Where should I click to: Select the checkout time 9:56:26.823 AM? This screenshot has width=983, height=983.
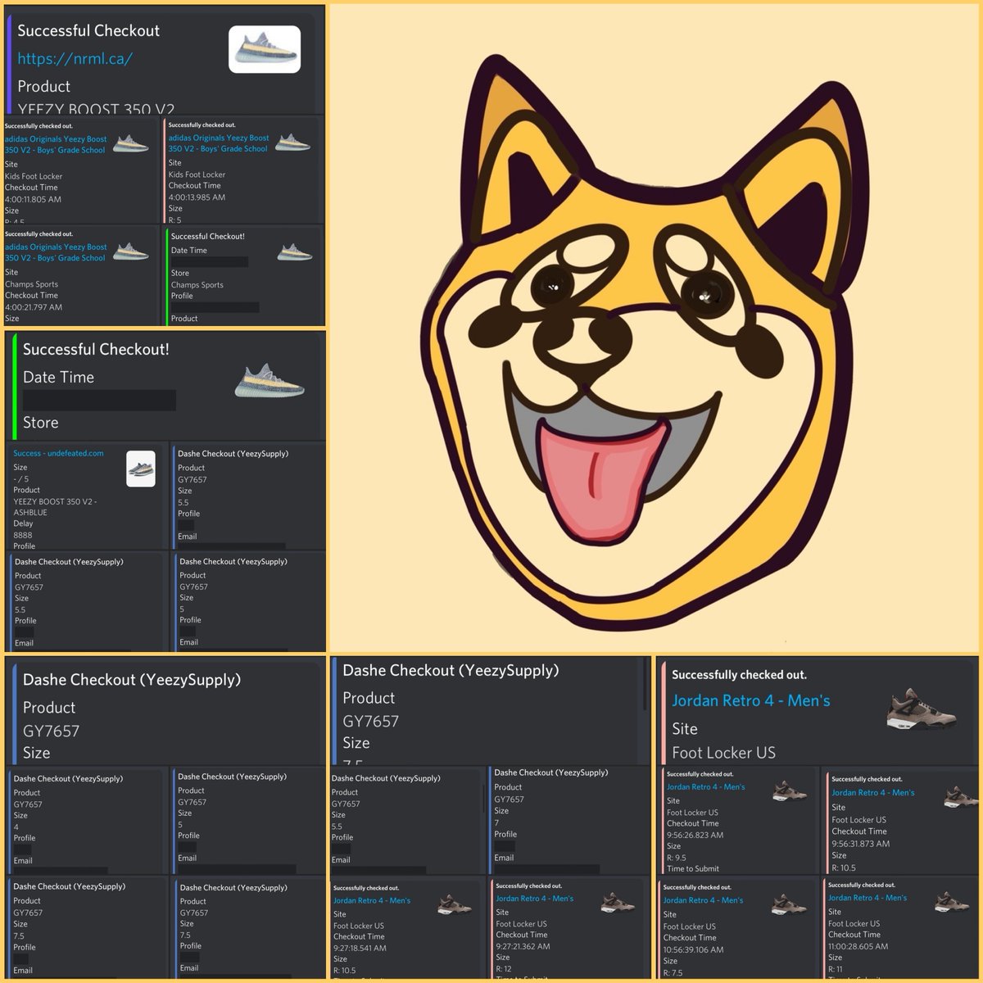point(695,836)
